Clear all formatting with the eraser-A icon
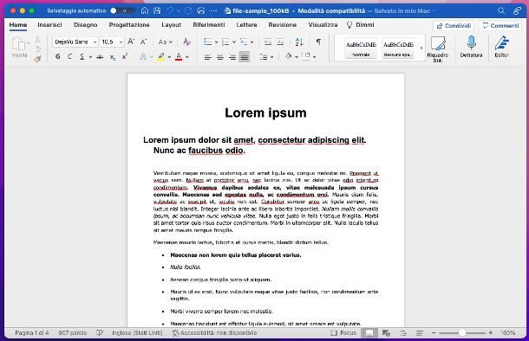The height and width of the screenshot is (341, 529). (x=186, y=42)
